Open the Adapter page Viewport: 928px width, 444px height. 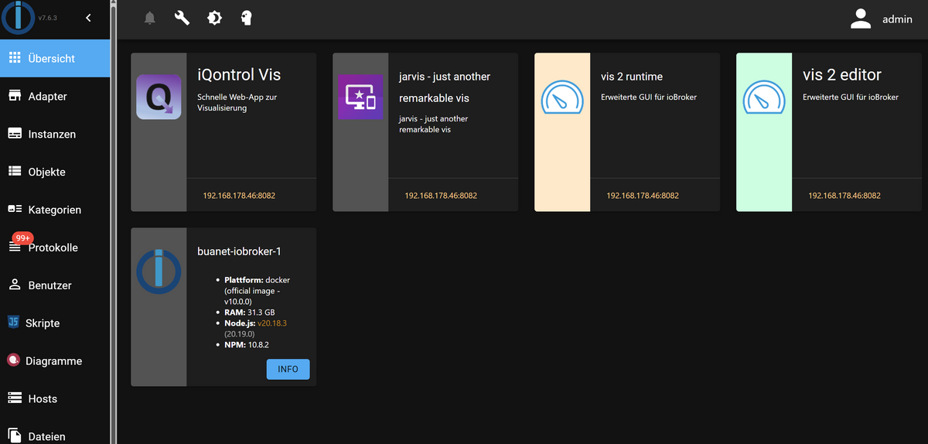pyautogui.click(x=55, y=96)
